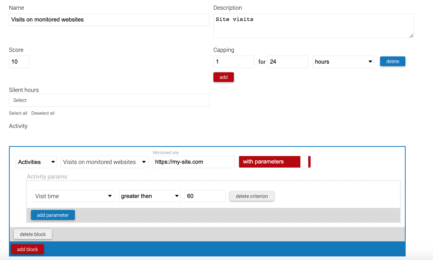Click the Description resize handle
This screenshot has height=260, width=433.
click(411, 36)
